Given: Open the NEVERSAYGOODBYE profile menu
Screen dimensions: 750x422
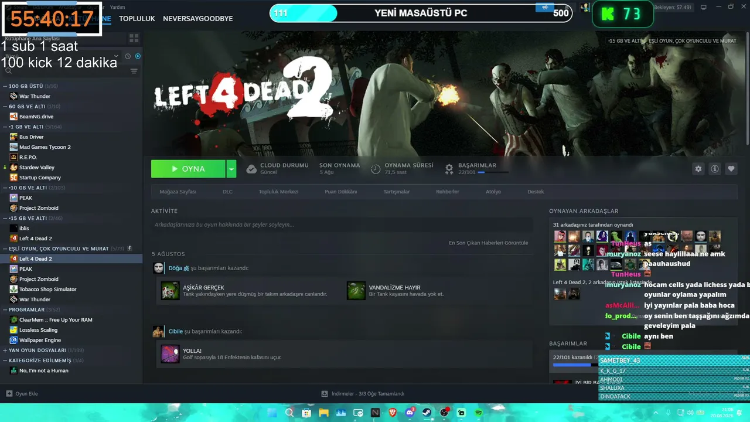Looking at the screenshot, I should coord(198,19).
